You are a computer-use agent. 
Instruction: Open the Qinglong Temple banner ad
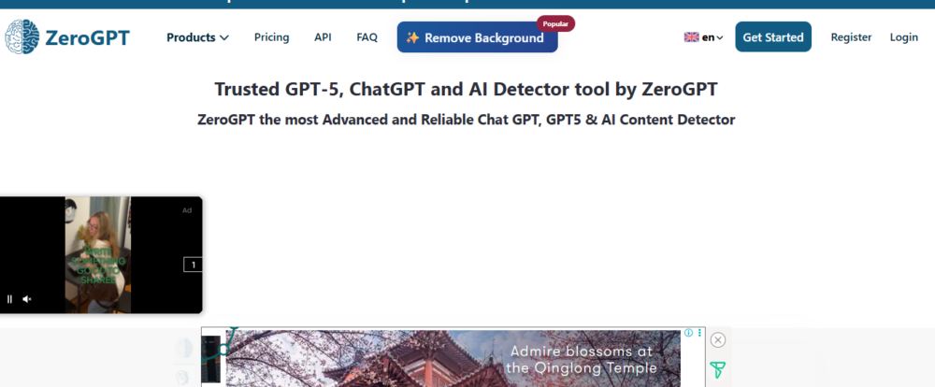tap(453, 358)
